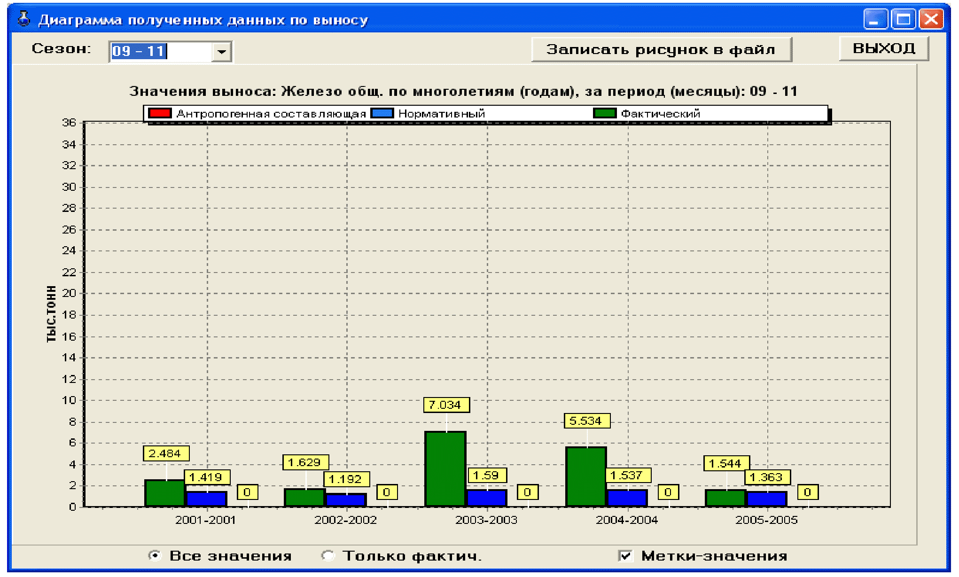Click green Фактический legend swatch
This screenshot has height=577, width=959.
604,113
